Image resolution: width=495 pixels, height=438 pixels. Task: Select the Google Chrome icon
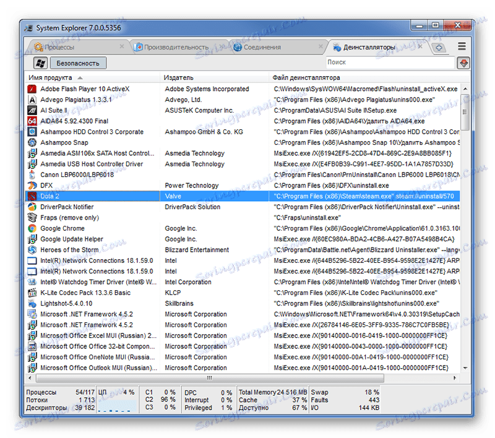(32, 228)
